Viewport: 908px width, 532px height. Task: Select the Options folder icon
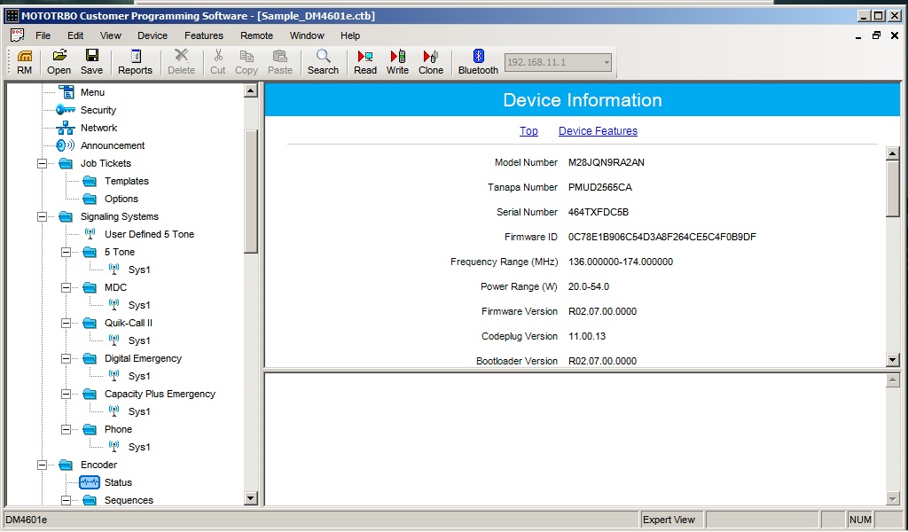(x=90, y=199)
